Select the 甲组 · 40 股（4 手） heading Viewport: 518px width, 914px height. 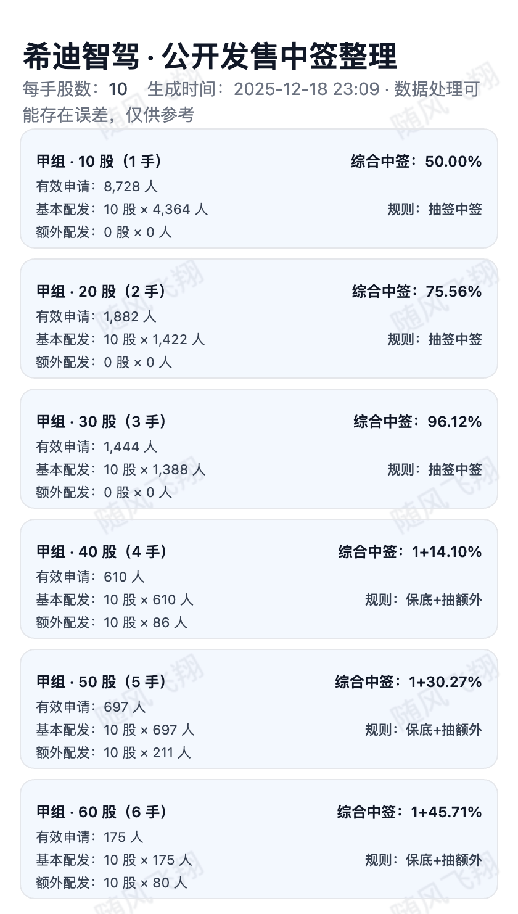click(x=102, y=552)
